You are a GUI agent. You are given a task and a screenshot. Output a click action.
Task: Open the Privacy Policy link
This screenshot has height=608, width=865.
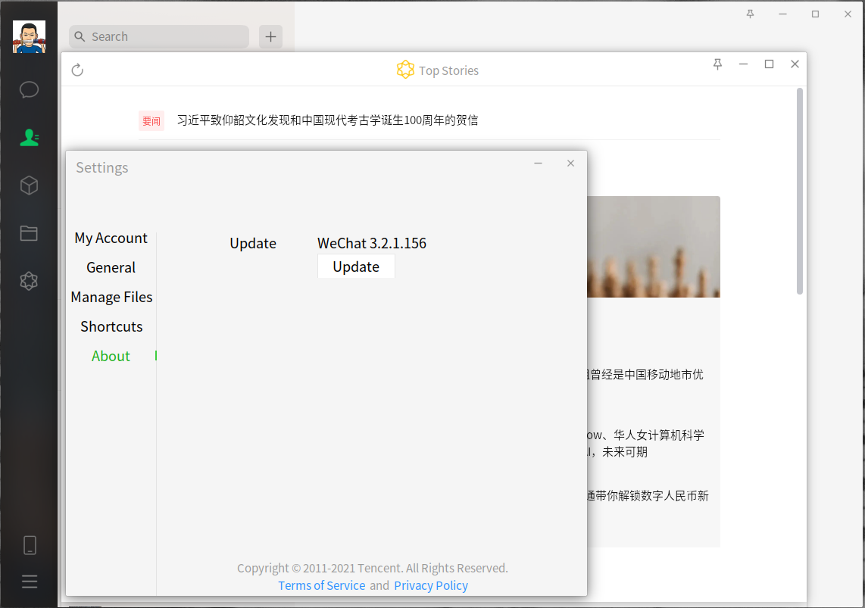tap(431, 585)
